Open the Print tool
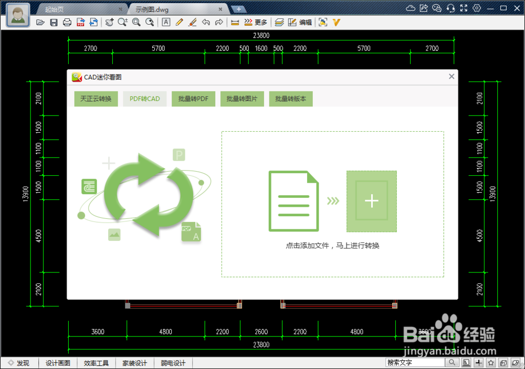The width and height of the screenshot is (525, 369). 67,22
